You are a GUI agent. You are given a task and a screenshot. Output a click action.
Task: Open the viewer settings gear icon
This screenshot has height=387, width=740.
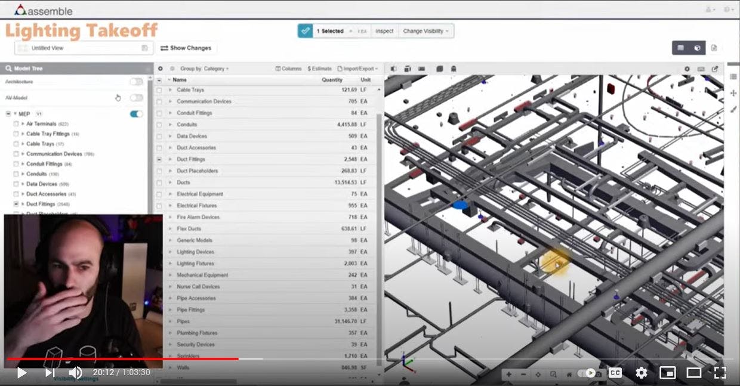click(687, 69)
